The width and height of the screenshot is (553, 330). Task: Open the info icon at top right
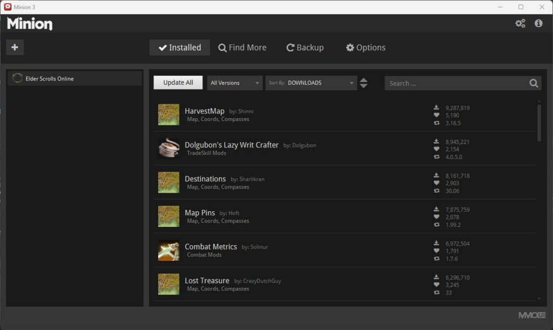538,23
